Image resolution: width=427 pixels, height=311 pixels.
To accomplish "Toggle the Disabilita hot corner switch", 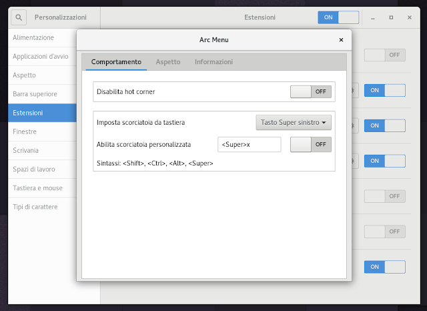I will 311,92.
